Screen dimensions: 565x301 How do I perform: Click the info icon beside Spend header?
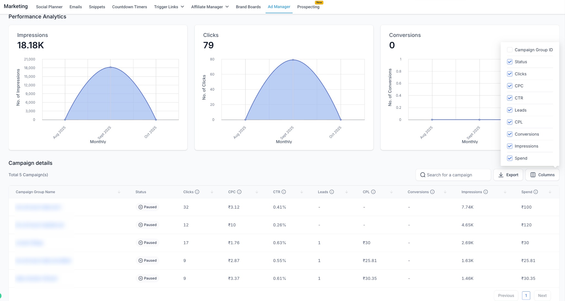click(535, 192)
